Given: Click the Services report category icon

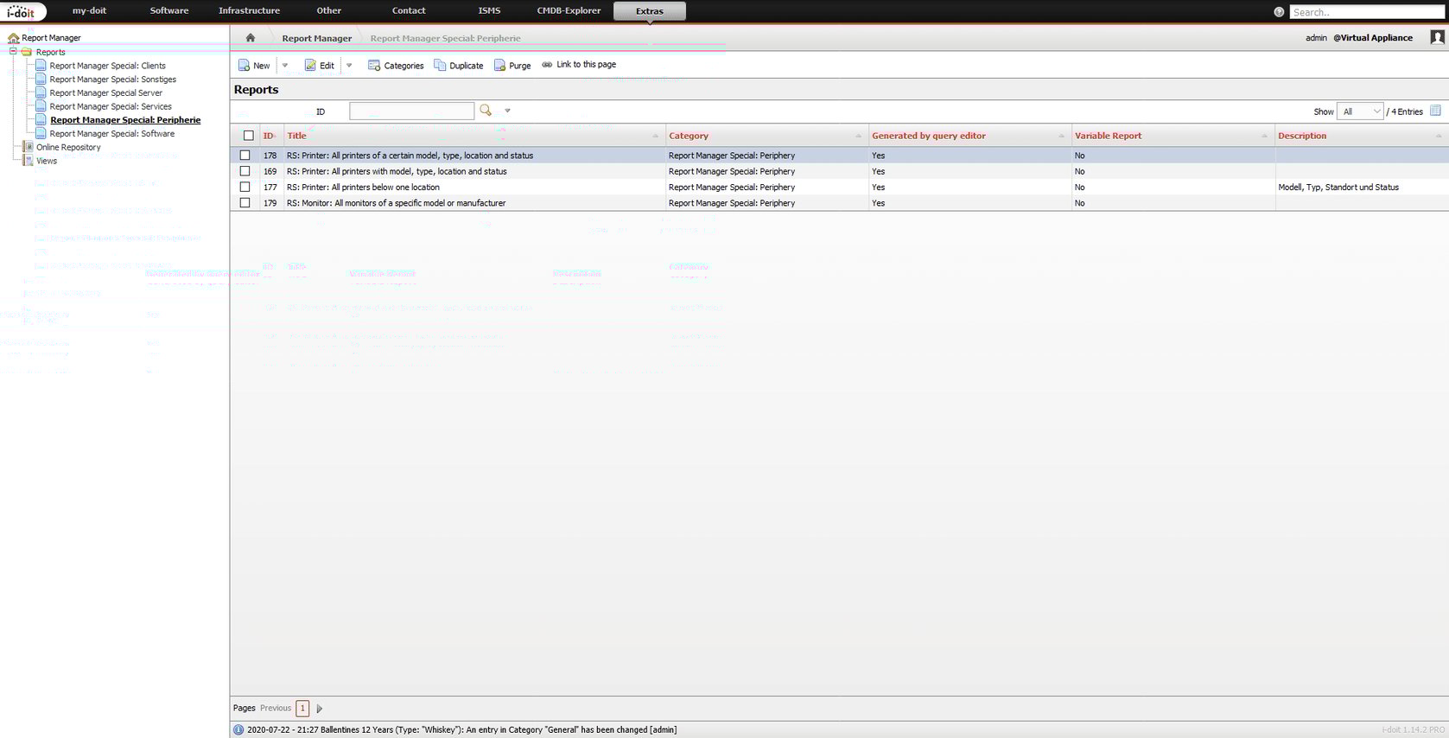Looking at the screenshot, I should pos(41,106).
